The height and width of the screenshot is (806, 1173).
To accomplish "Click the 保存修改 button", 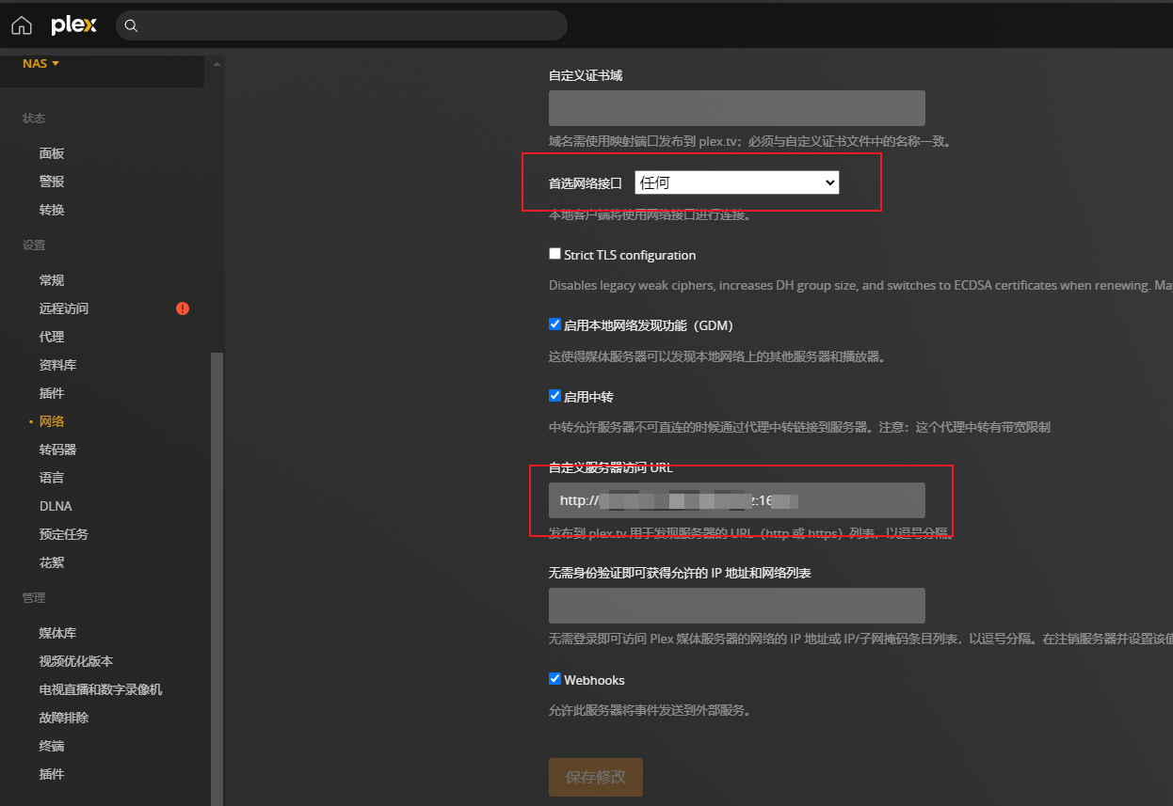I will 596,778.
